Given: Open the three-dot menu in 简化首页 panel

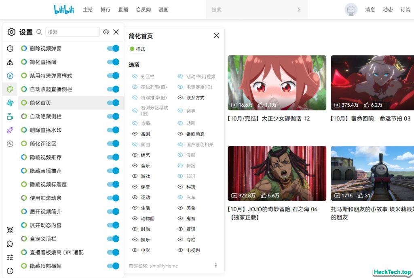Looking at the screenshot, I should [216, 266].
